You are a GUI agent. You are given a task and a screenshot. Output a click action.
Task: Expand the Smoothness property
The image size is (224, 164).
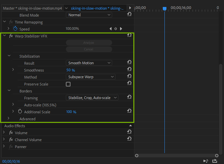click(13, 70)
